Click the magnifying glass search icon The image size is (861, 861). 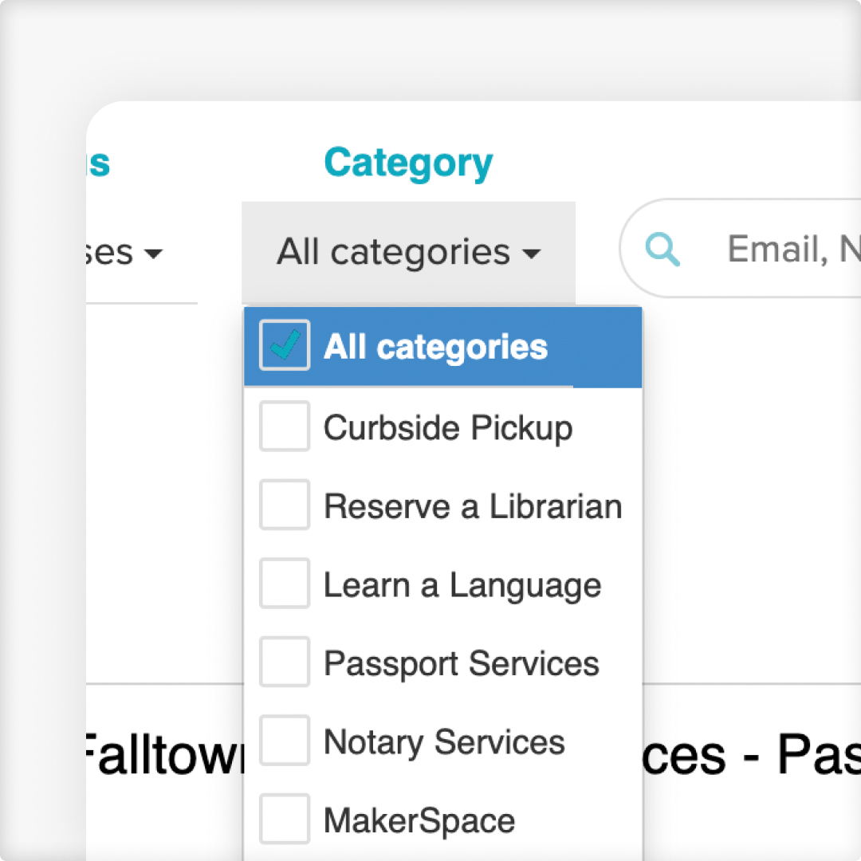[662, 250]
